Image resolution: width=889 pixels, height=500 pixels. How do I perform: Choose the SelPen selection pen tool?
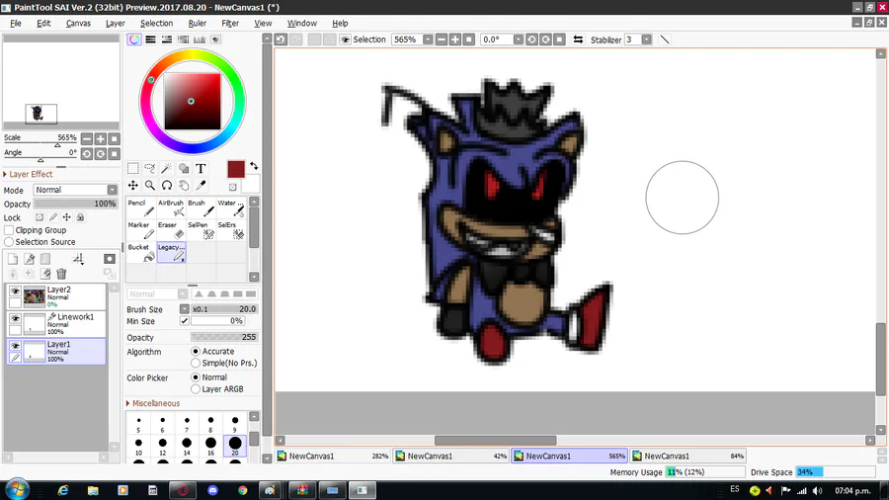tap(201, 230)
